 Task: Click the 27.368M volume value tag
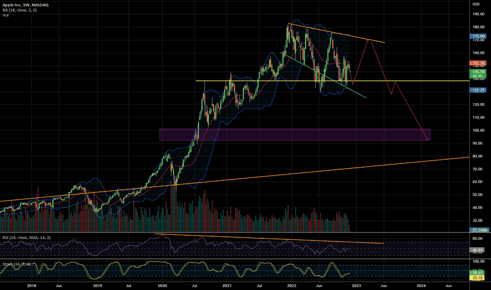(480, 230)
